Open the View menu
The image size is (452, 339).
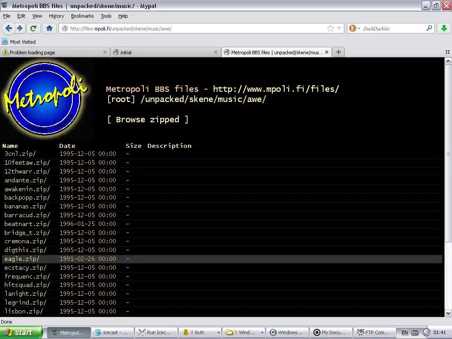(x=37, y=16)
